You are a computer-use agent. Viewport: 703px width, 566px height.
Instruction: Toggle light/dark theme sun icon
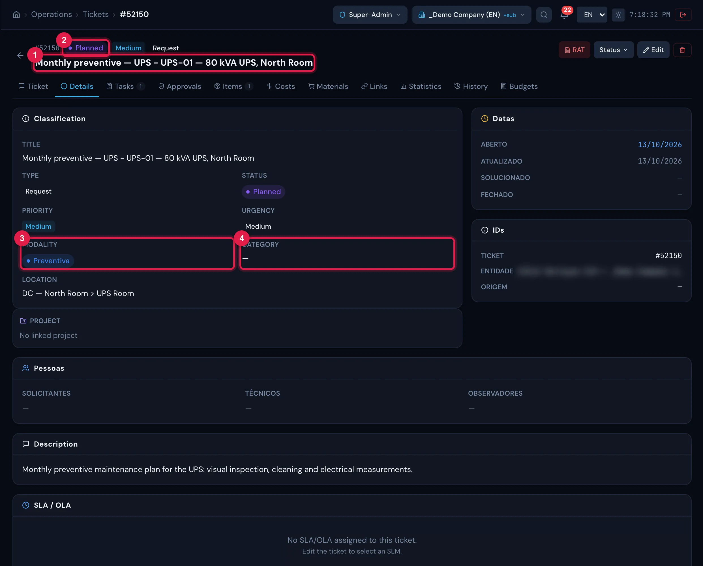coord(618,15)
